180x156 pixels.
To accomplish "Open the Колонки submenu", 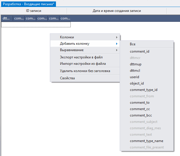I will click(x=67, y=37).
